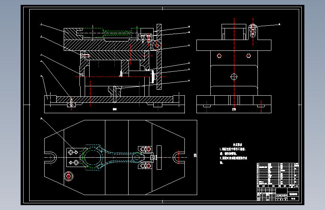
Task: Click the center circle with crosshair in side view
Action: (234, 77)
